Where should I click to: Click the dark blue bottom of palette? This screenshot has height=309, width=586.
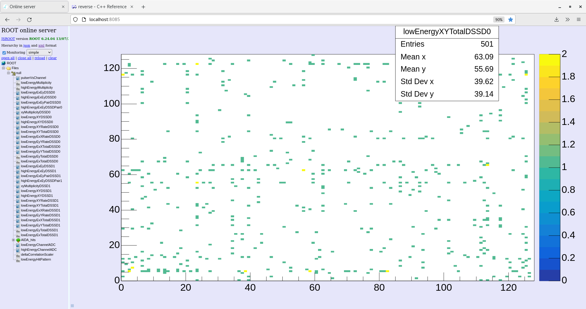[x=550, y=275]
